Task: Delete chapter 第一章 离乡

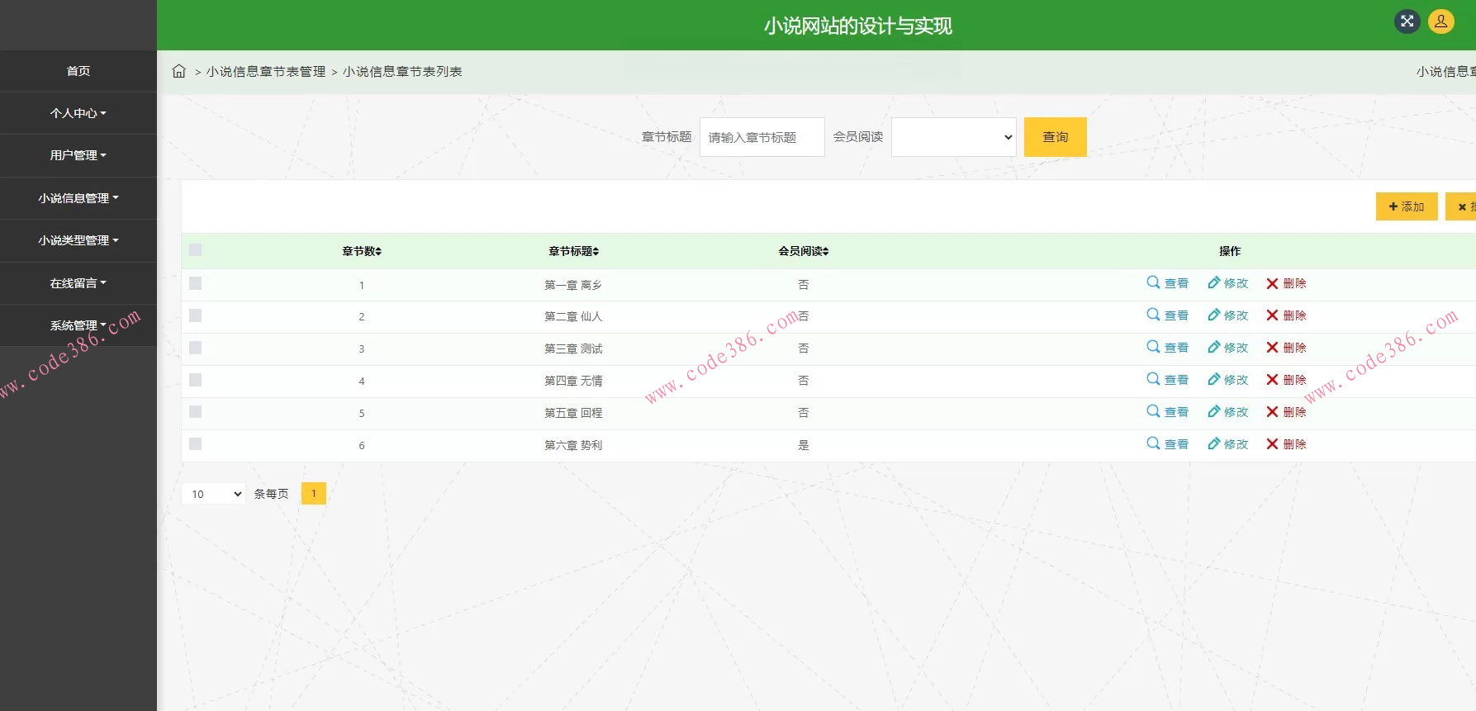Action: [1286, 283]
